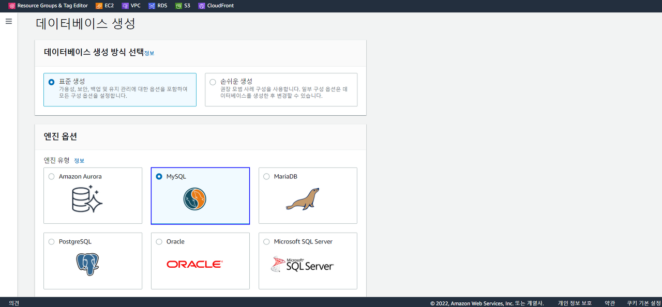
Task: Open 의견 feedback link in footer
Action: (14, 303)
